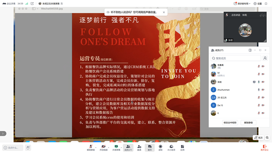Screen dimensions: 272x153
Task: Click 解除静音 button in members panel
Action: pos(248,122)
